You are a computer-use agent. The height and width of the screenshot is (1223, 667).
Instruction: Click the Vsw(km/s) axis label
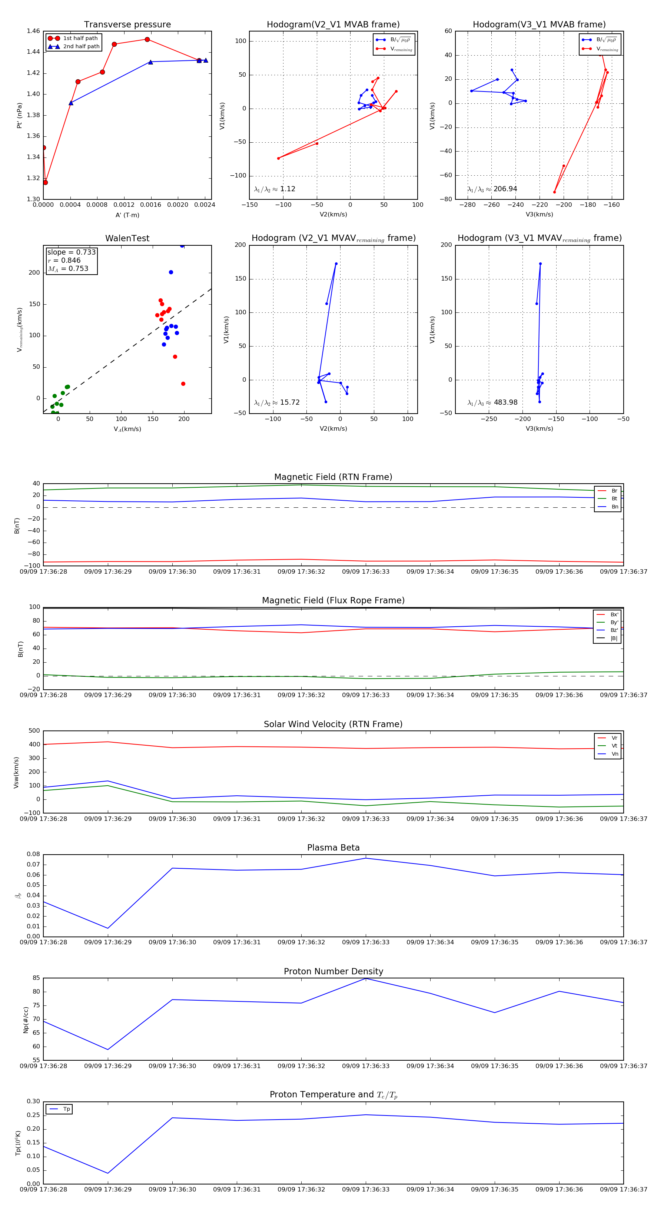click(x=16, y=772)
